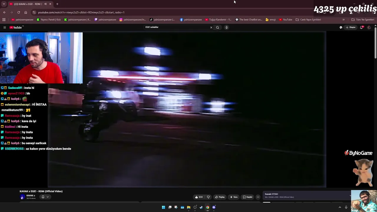The width and height of the screenshot is (377, 212).
Task: Expand the Sonraki: EYVAH playlist panel
Action: point(307,196)
